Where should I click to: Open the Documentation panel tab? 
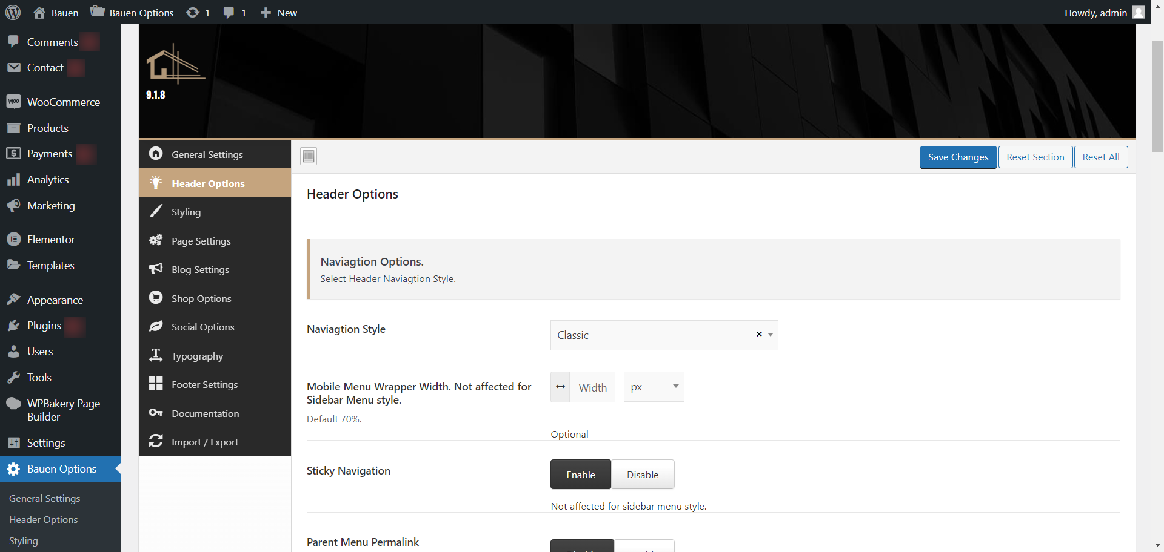click(x=215, y=413)
